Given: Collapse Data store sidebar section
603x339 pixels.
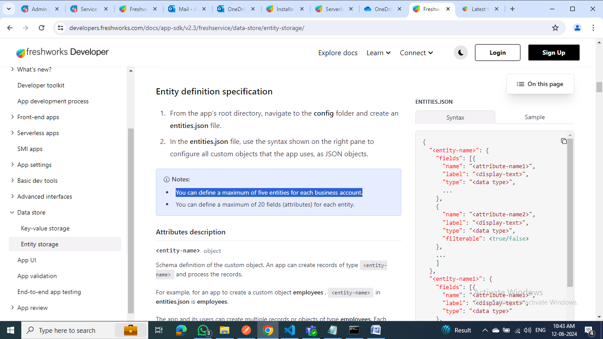Looking at the screenshot, I should coord(12,212).
